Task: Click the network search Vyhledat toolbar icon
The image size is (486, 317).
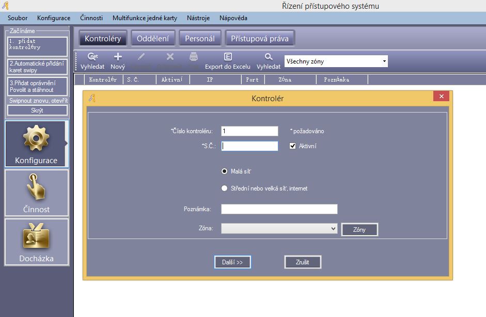Action: click(92, 61)
